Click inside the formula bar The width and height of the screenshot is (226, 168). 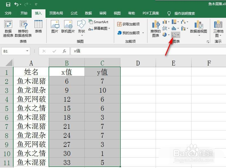113,51
